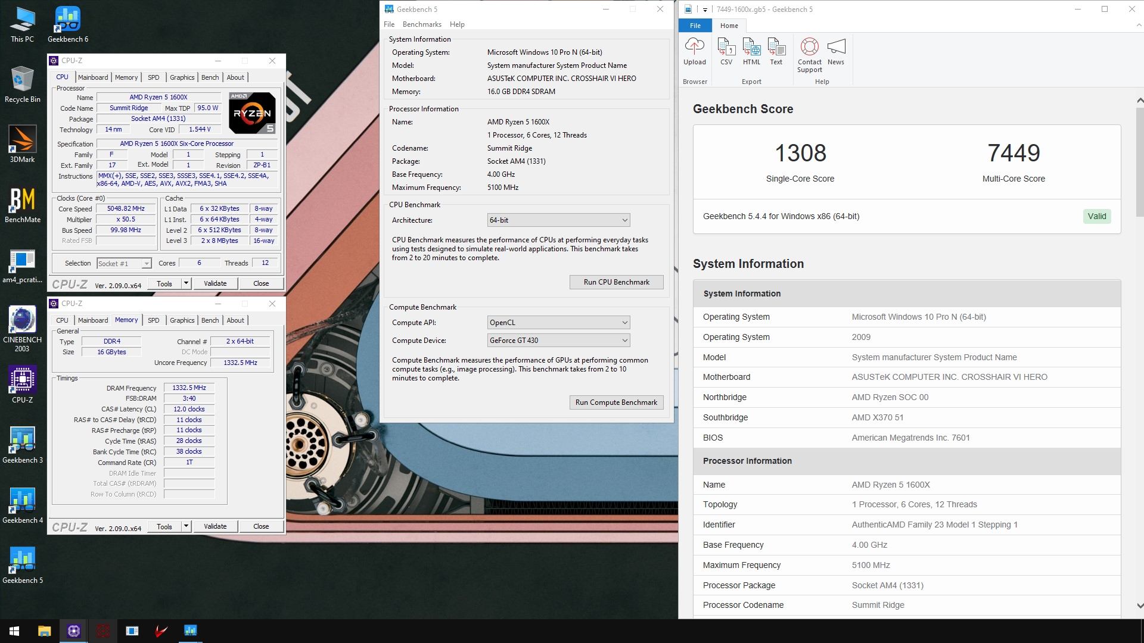Click Core Speed value field in CPU-Z
1144x643 pixels.
(126, 209)
